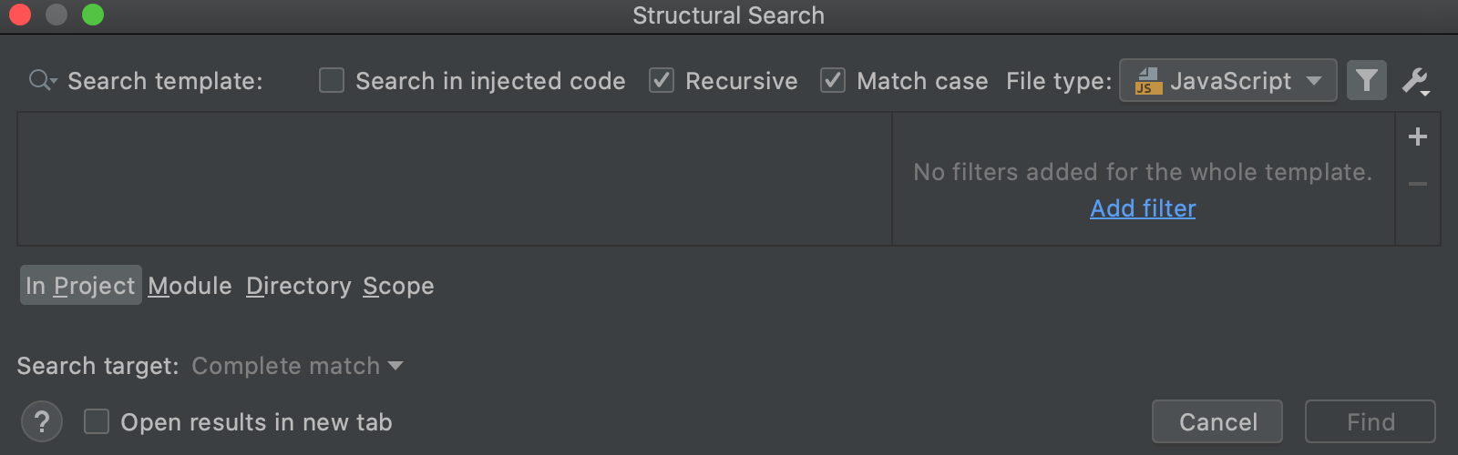Click the minus remove filter icon

(1418, 185)
